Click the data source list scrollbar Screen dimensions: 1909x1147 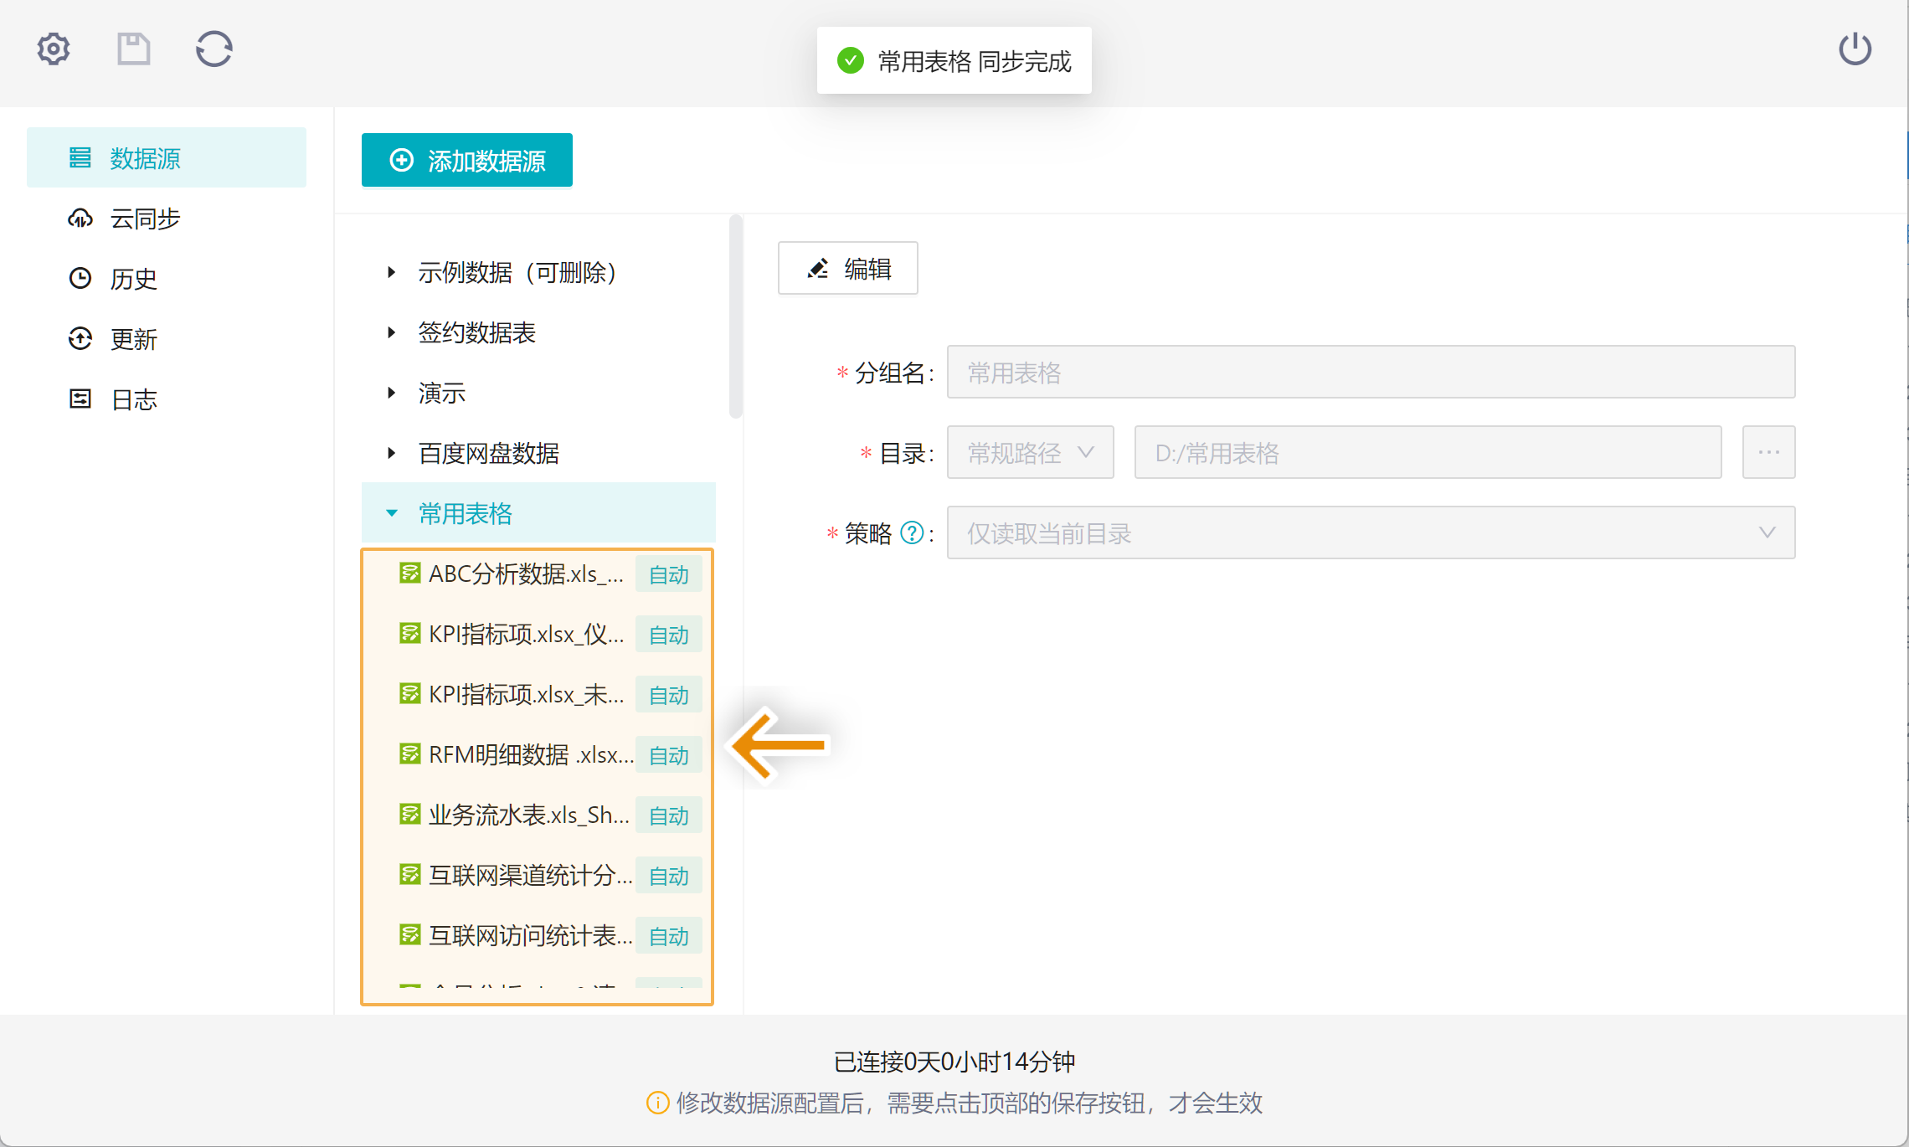[735, 318]
